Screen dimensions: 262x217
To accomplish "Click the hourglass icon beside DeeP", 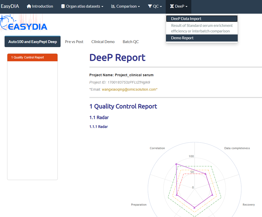I will [172, 6].
